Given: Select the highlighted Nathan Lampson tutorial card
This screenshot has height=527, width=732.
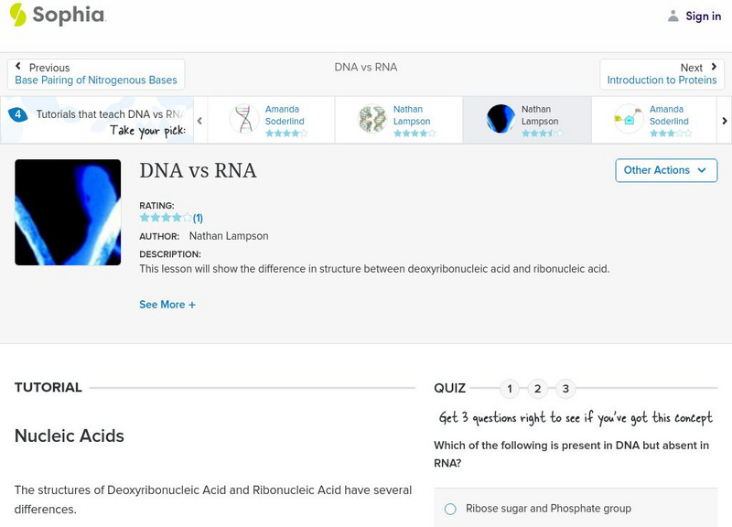Looking at the screenshot, I should [526, 120].
